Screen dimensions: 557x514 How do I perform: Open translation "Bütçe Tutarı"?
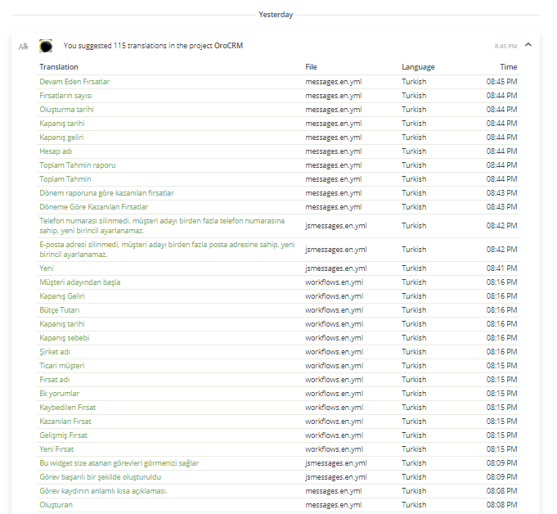[60, 310]
